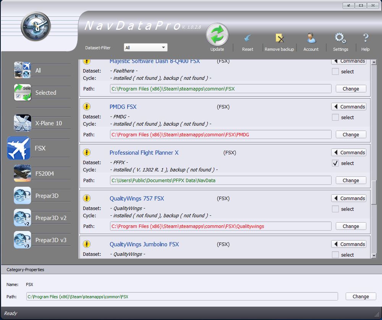This screenshot has width=382, height=320.
Task: Open the QualityWings 757 FSX title
Action: tap(137, 198)
